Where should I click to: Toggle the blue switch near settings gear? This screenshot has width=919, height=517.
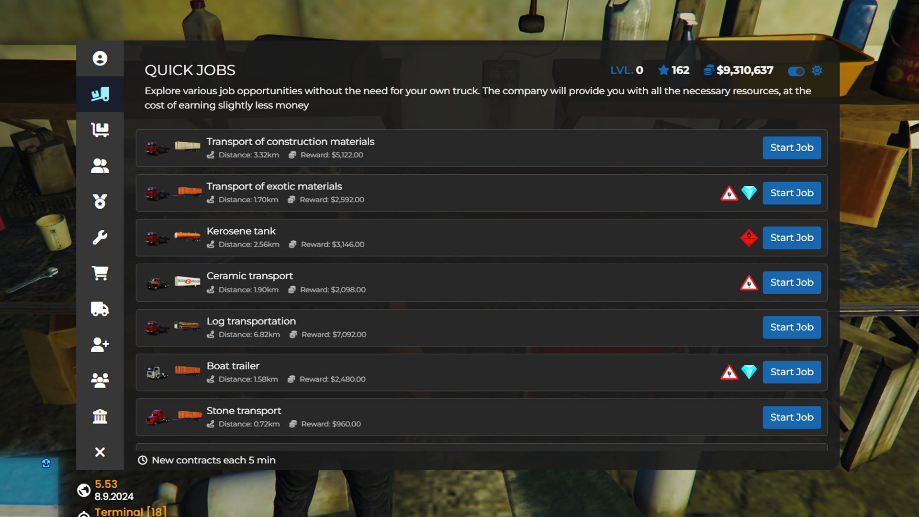[796, 71]
